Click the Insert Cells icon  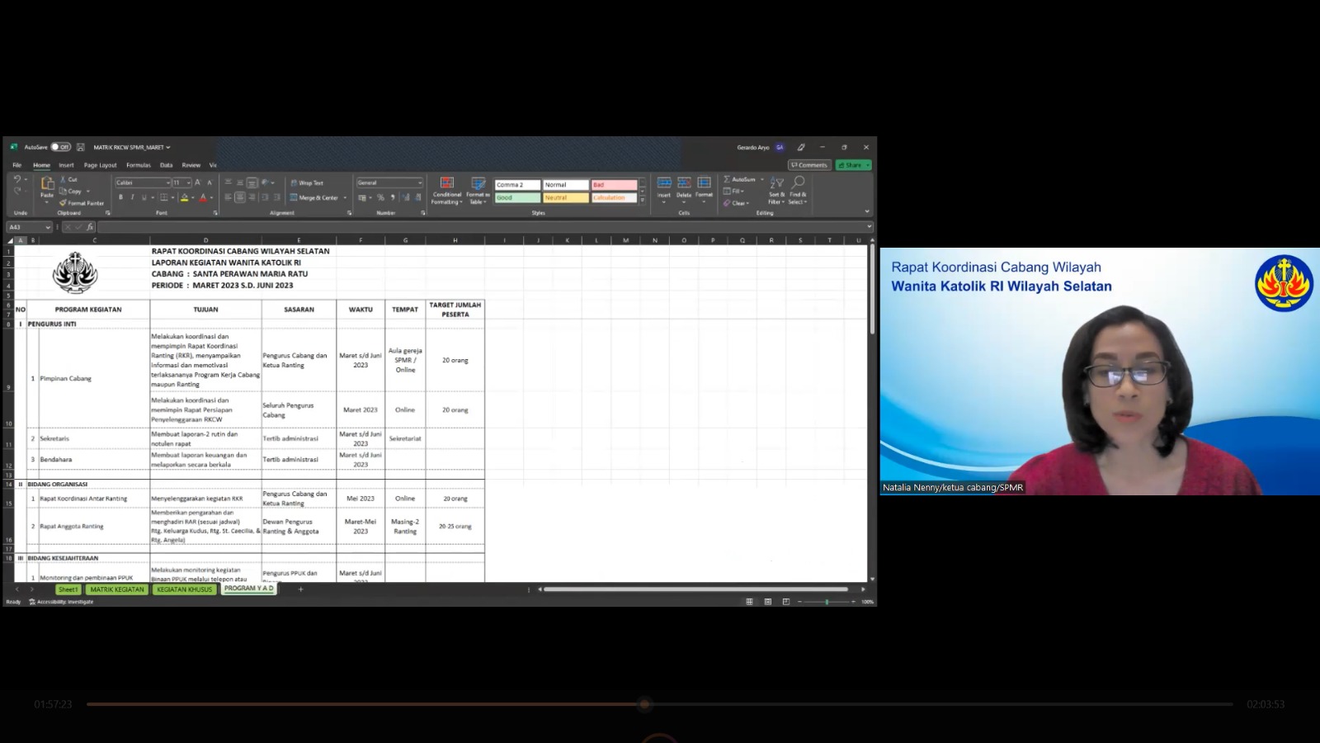pos(664,183)
